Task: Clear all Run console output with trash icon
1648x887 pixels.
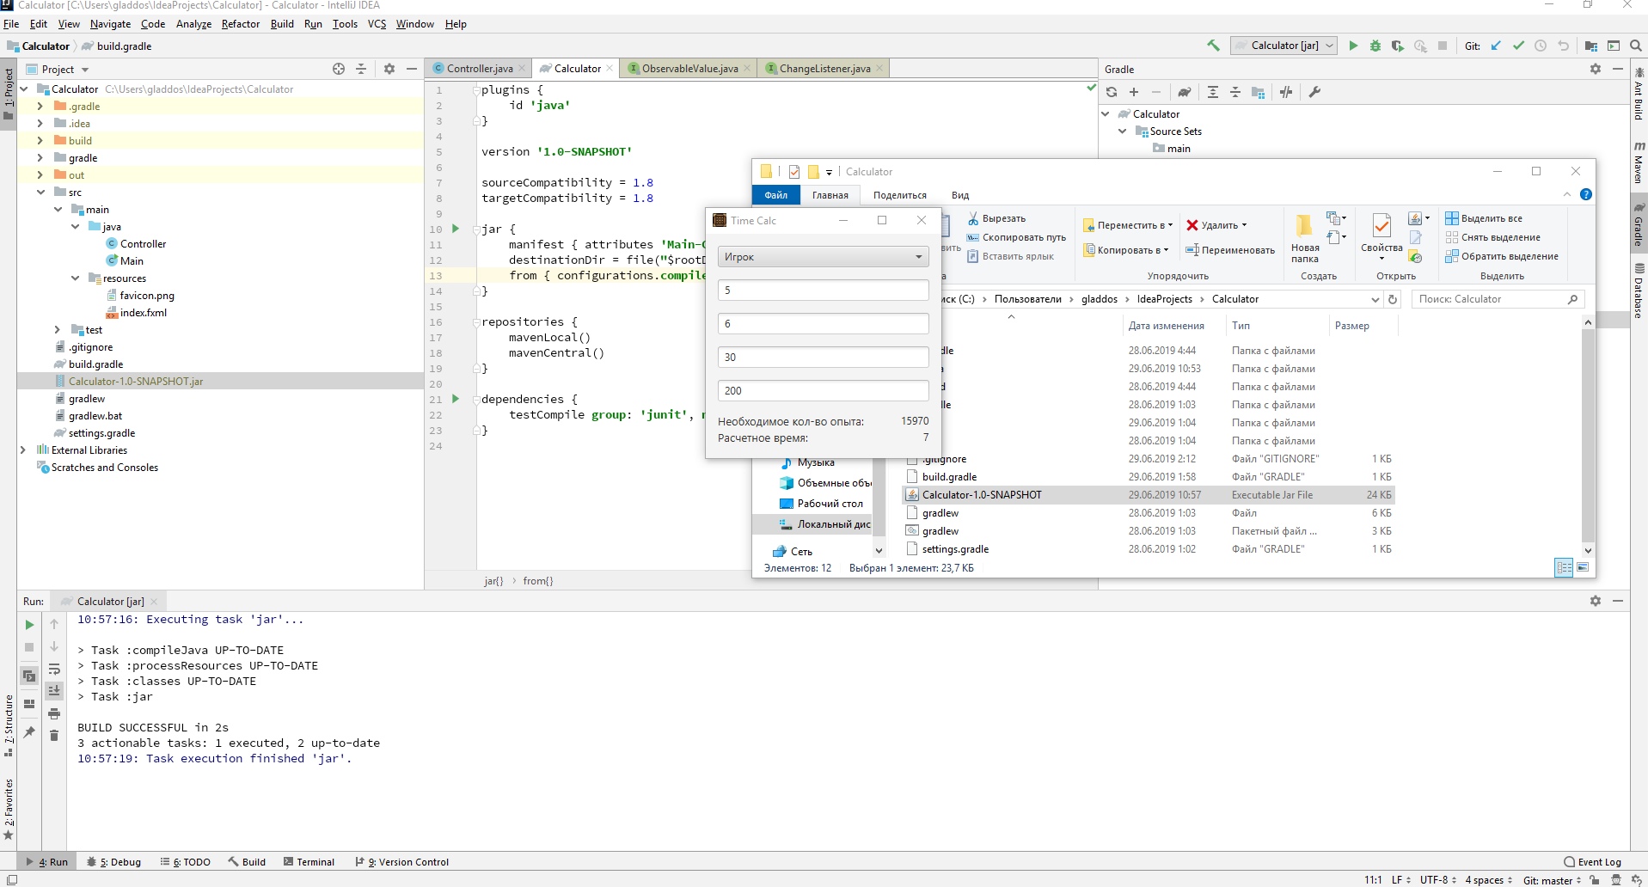Action: tap(54, 735)
